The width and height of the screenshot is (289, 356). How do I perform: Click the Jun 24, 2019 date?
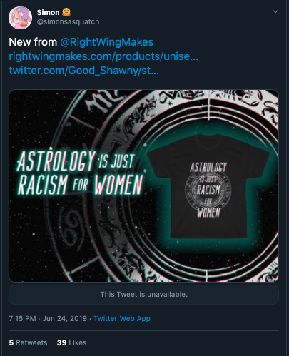(x=65, y=318)
